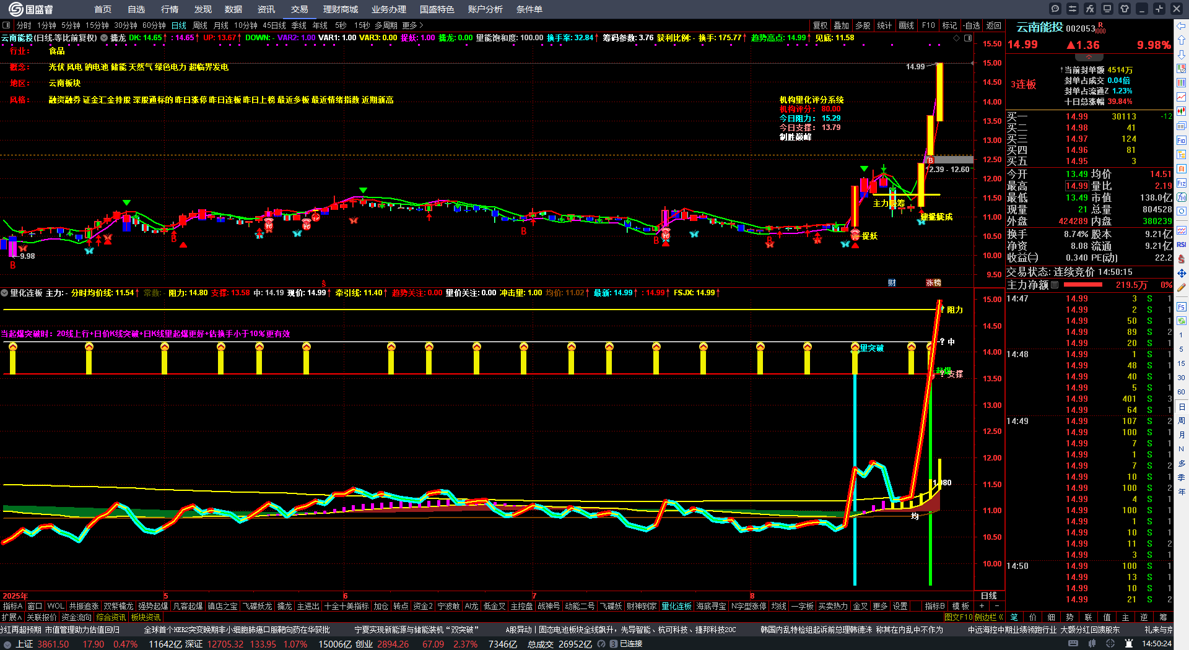Screen dimensions: 1189x650
Task: Click the -自选 remove watchlist button
Action: (x=972, y=25)
